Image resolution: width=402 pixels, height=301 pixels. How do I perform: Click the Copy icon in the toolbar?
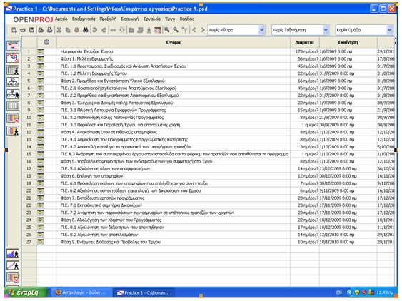68,30
